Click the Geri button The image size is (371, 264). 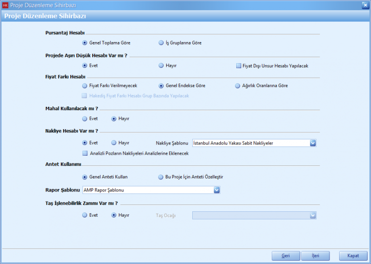click(x=284, y=256)
